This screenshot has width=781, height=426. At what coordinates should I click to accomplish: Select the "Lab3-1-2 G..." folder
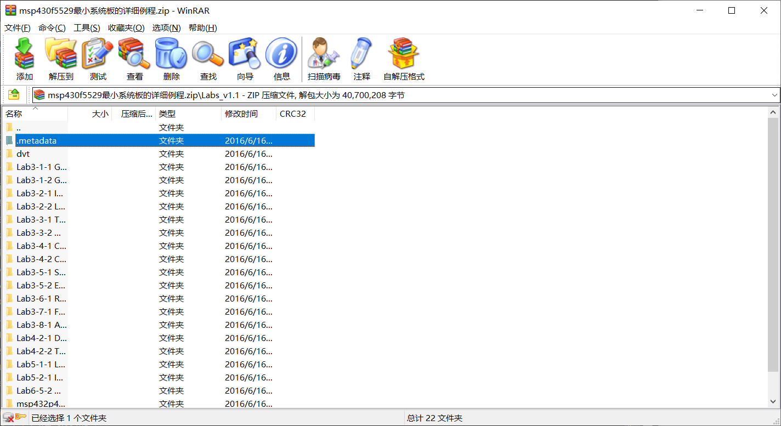pyautogui.click(x=159, y=180)
